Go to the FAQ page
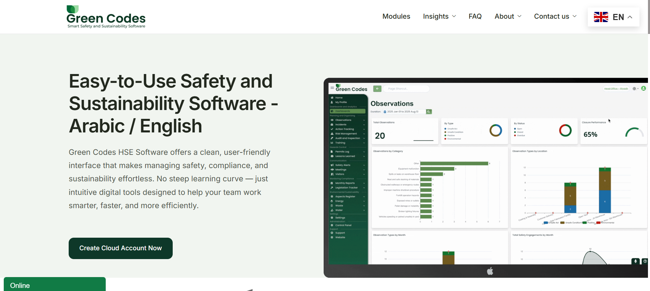Viewport: 650px width, 291px height. point(475,16)
